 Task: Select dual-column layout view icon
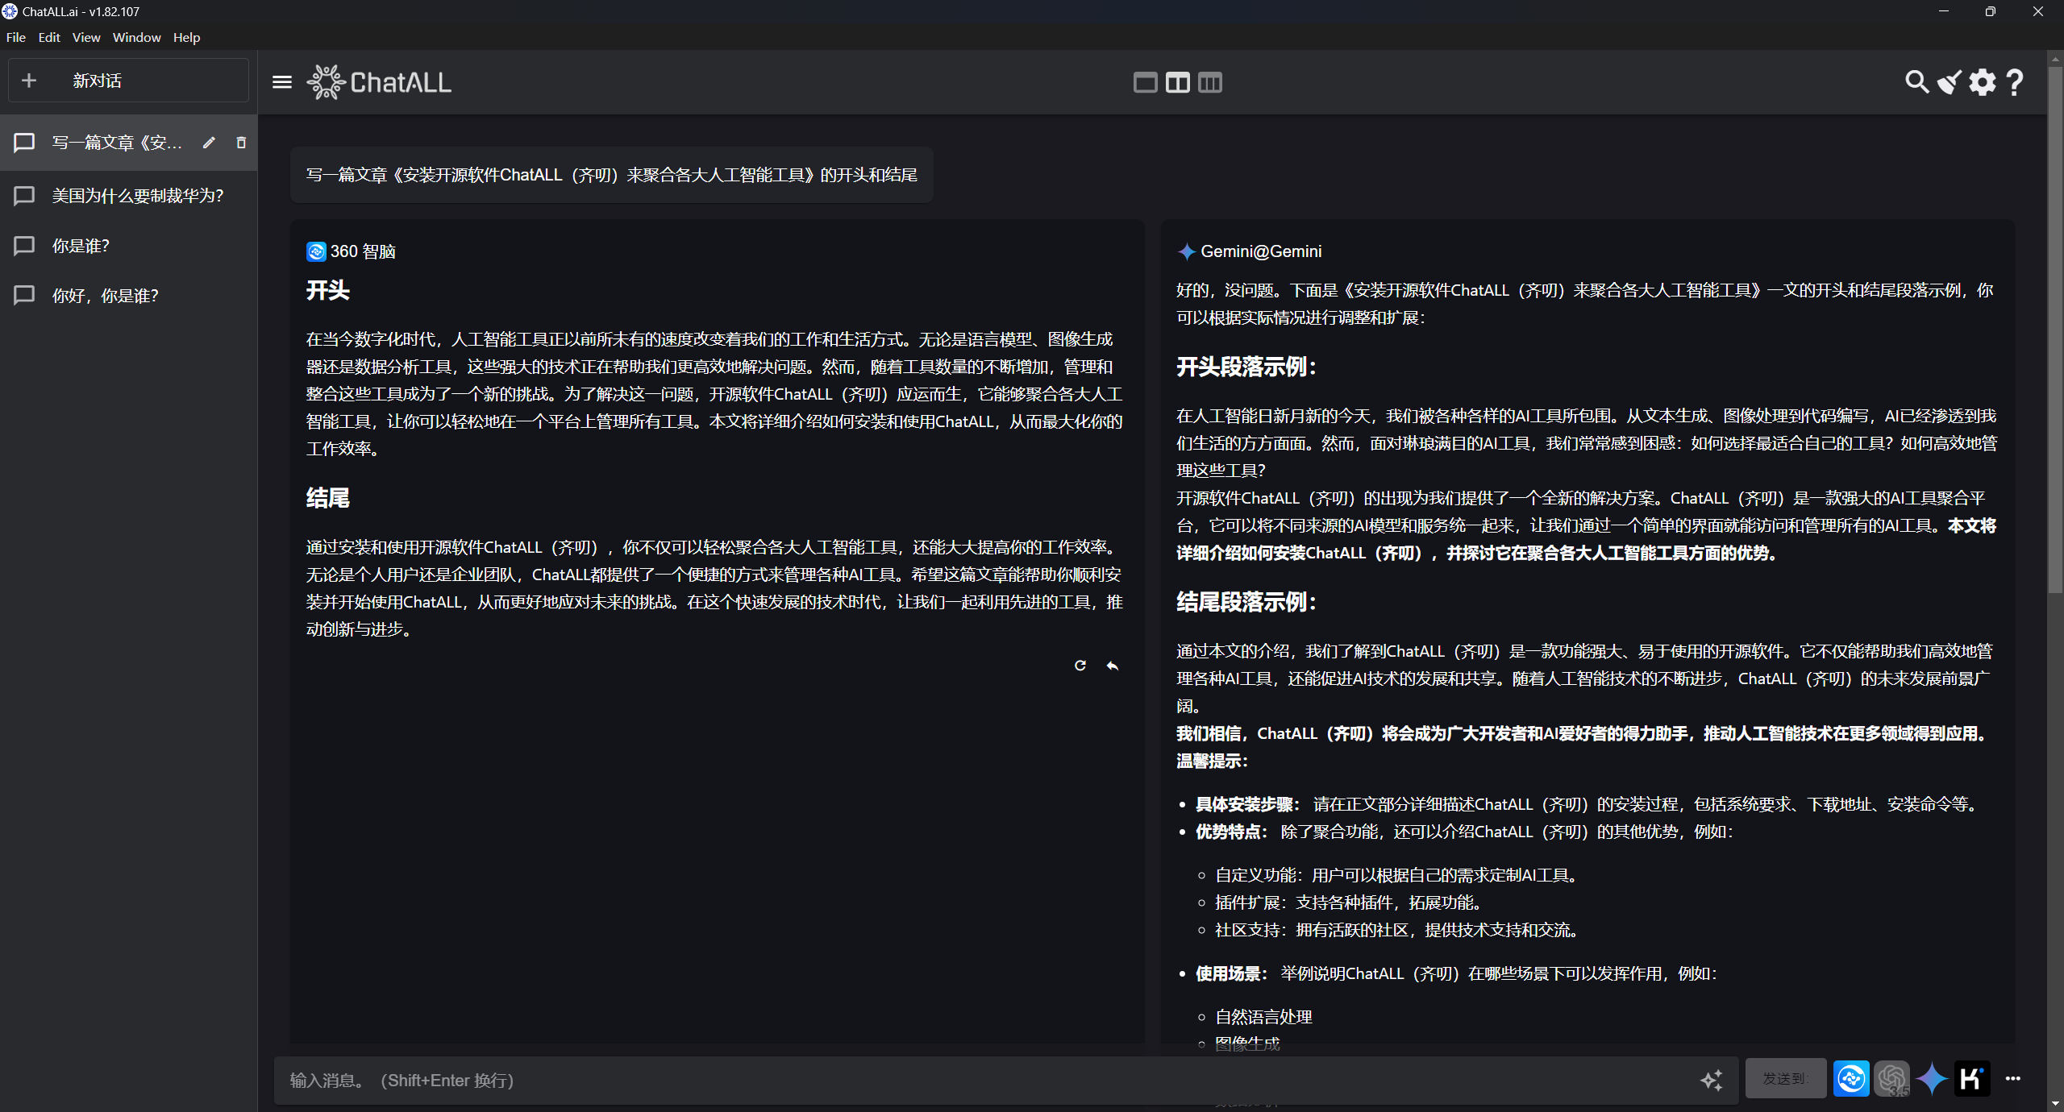(1176, 82)
